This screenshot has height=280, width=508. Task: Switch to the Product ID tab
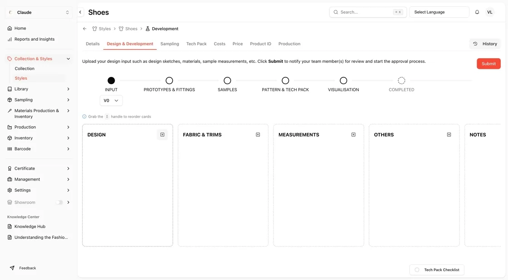[260, 44]
